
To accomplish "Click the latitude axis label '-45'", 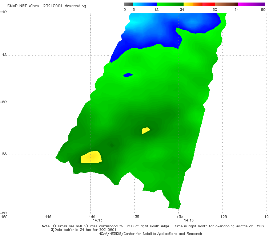I will (3, 55).
